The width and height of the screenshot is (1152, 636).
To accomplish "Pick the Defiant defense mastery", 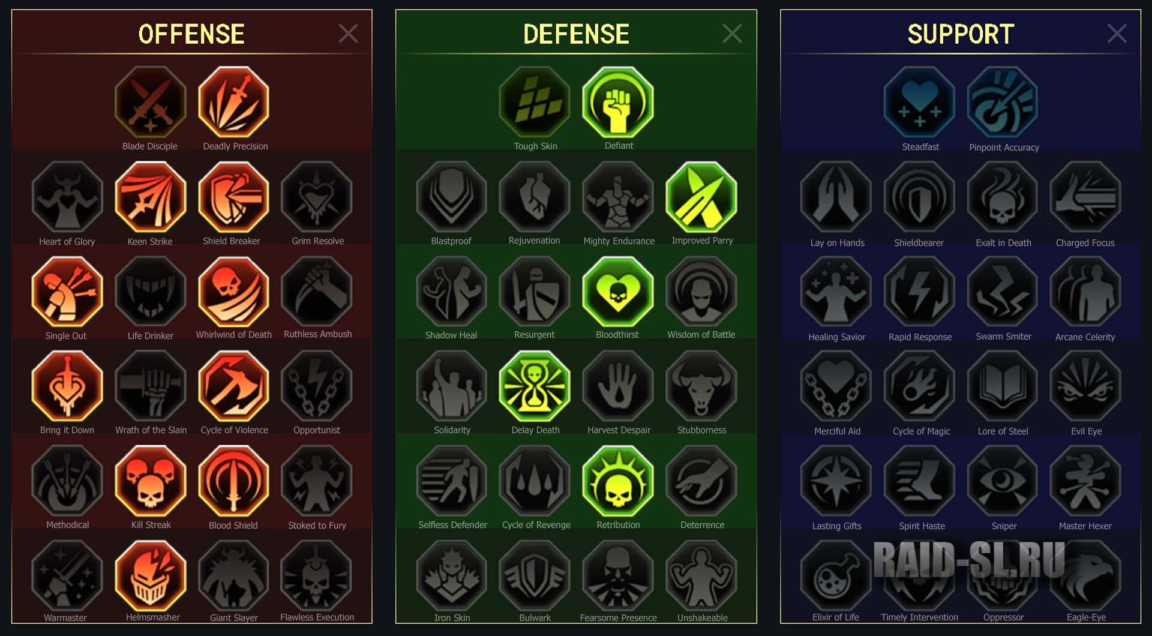I will click(x=618, y=102).
